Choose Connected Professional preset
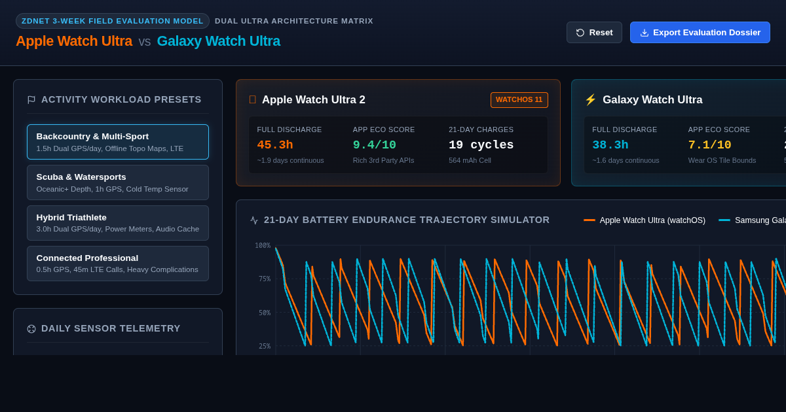Screen dimensions: 786x412 (118, 264)
